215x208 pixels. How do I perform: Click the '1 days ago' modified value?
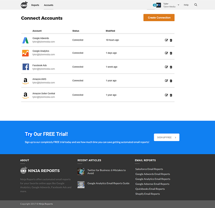tap(111, 53)
